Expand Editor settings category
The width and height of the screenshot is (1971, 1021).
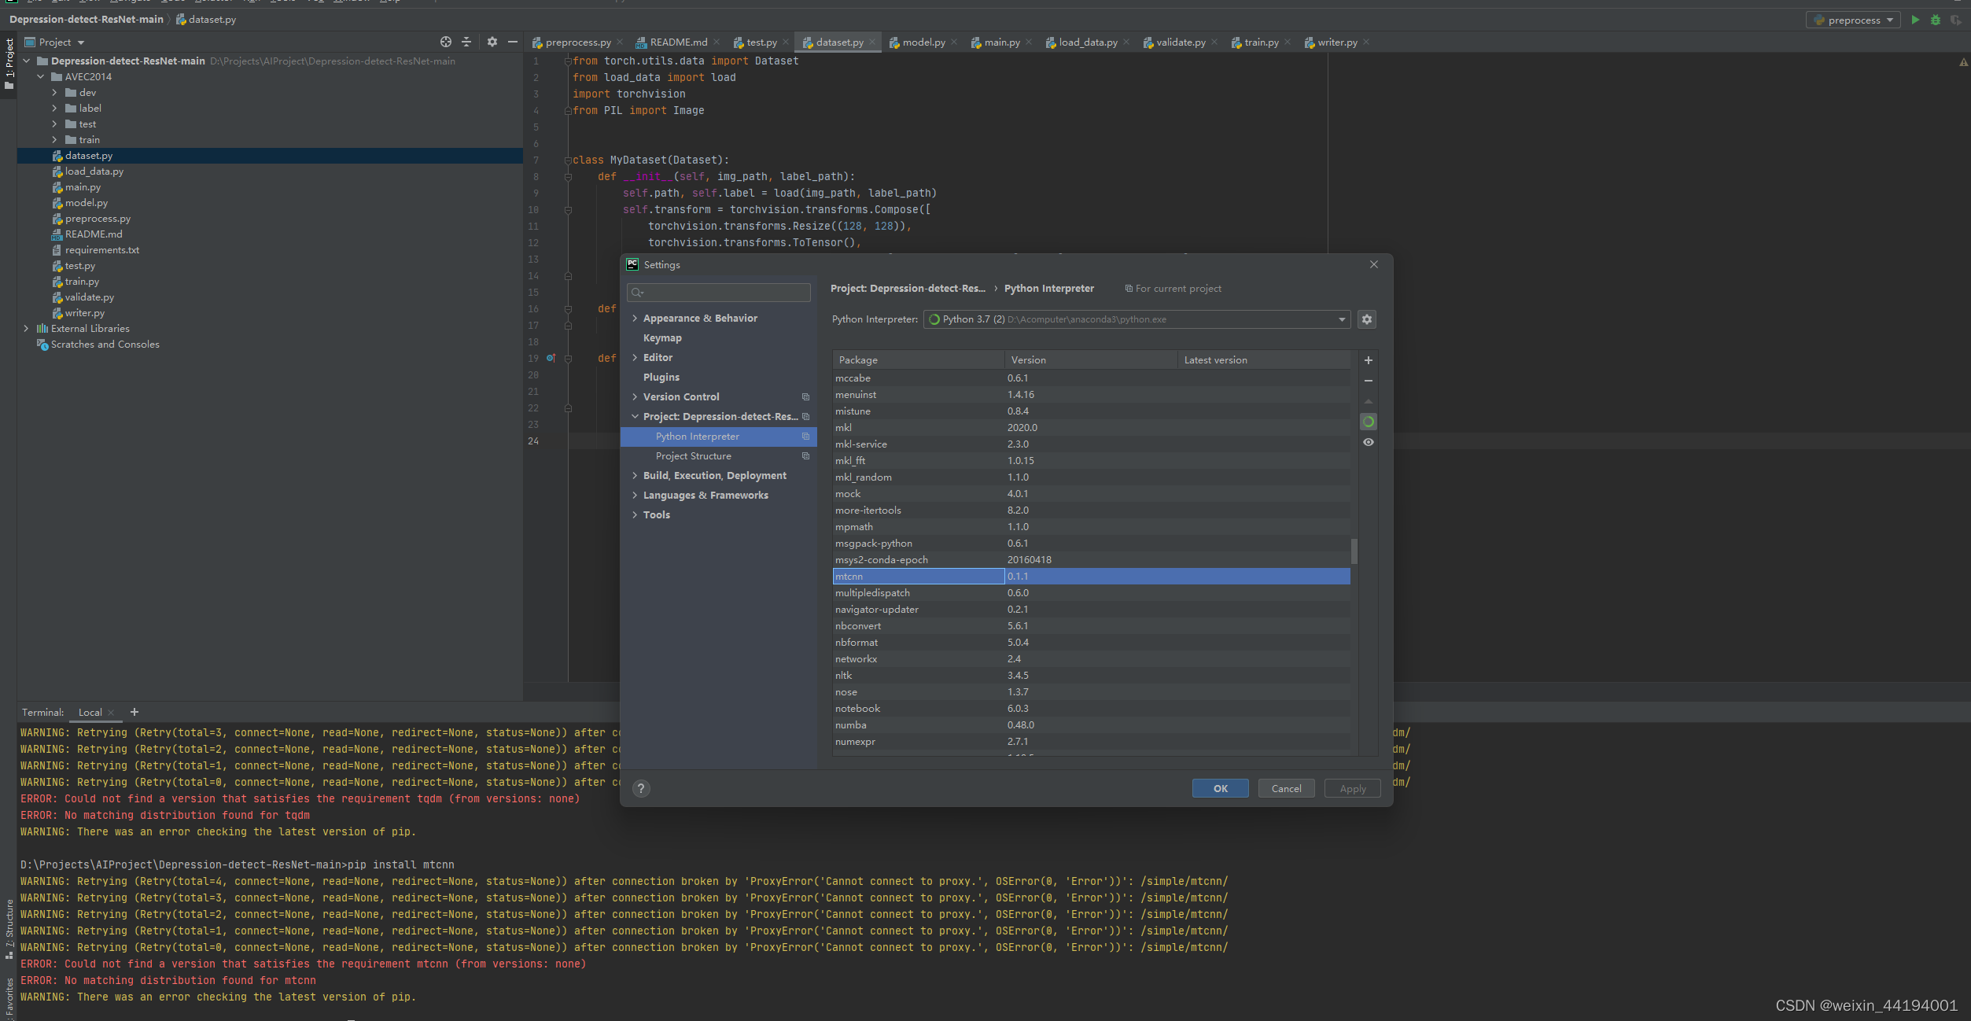click(x=635, y=358)
